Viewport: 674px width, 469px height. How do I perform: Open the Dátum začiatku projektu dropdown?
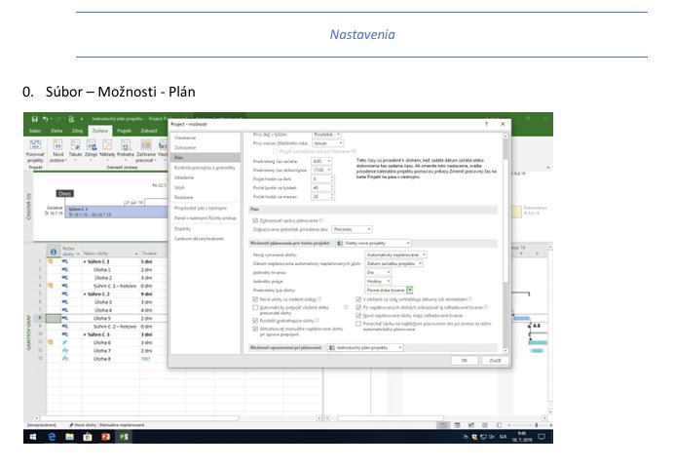pyautogui.click(x=393, y=263)
